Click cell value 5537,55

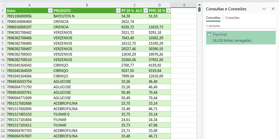click(x=134, y=71)
